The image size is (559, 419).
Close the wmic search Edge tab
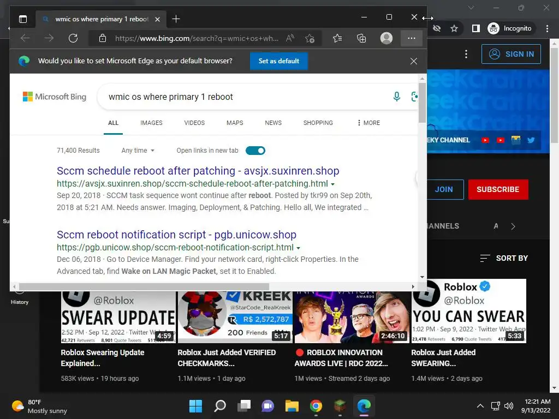pos(157,19)
